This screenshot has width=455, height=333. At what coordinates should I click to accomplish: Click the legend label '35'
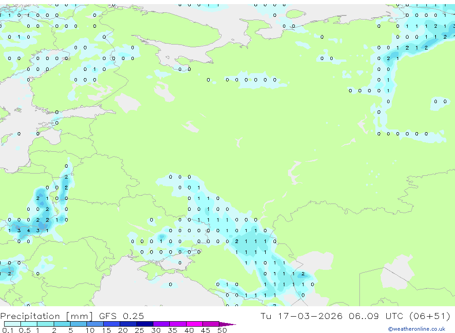(172, 330)
